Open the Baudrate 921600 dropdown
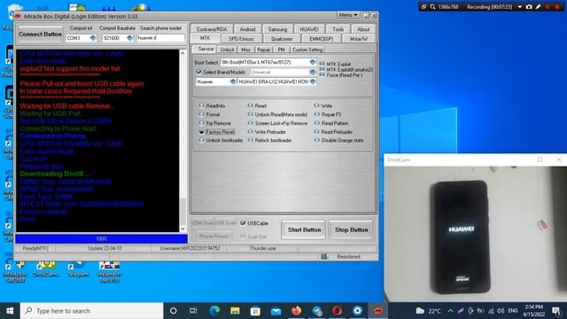This screenshot has width=567, height=319. pos(129,38)
